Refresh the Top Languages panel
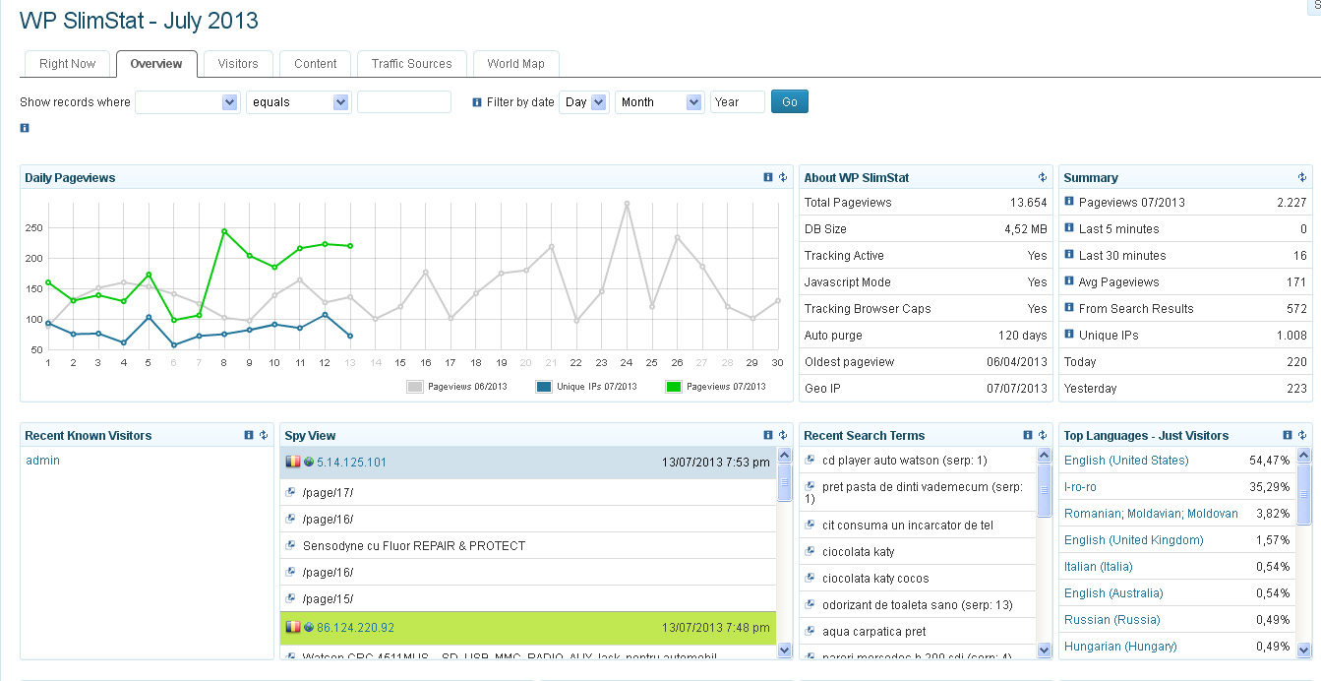 pos(1302,435)
